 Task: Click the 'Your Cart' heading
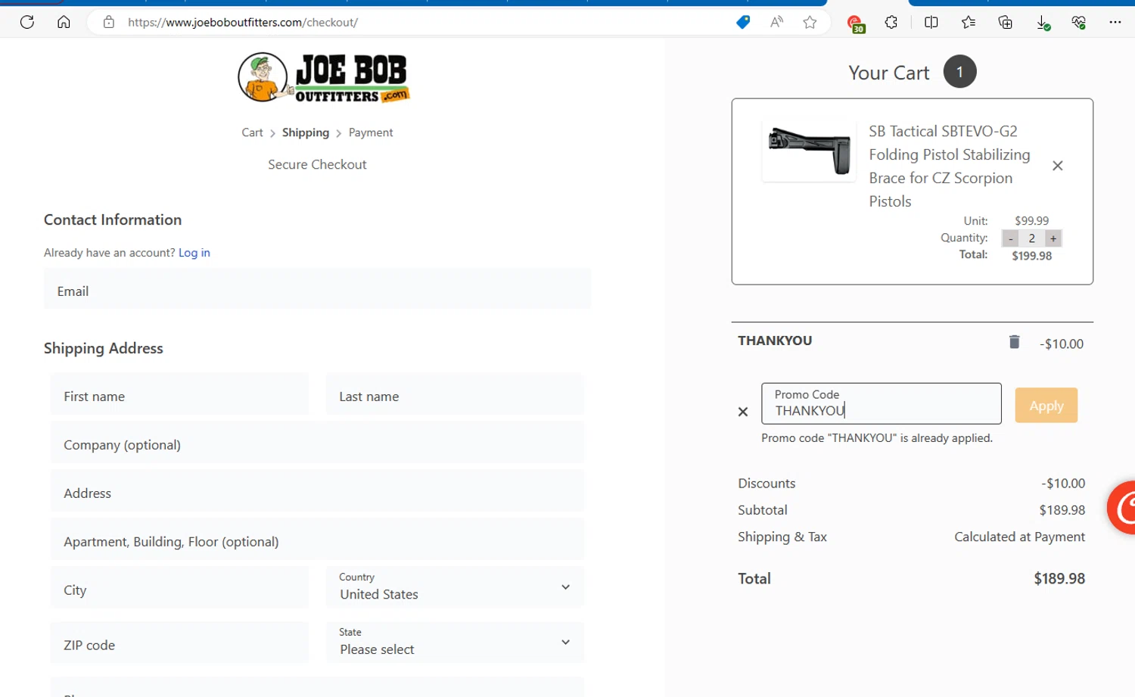tap(888, 73)
